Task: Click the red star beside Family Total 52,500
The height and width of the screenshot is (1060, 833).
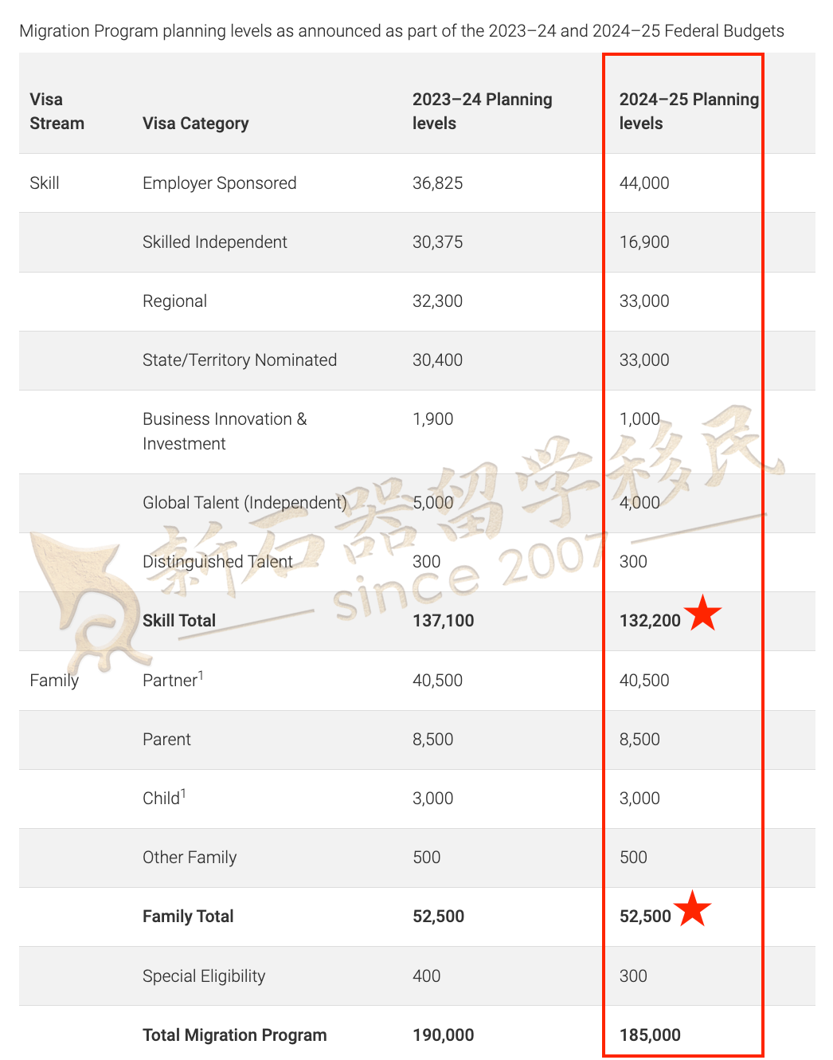Action: click(692, 909)
